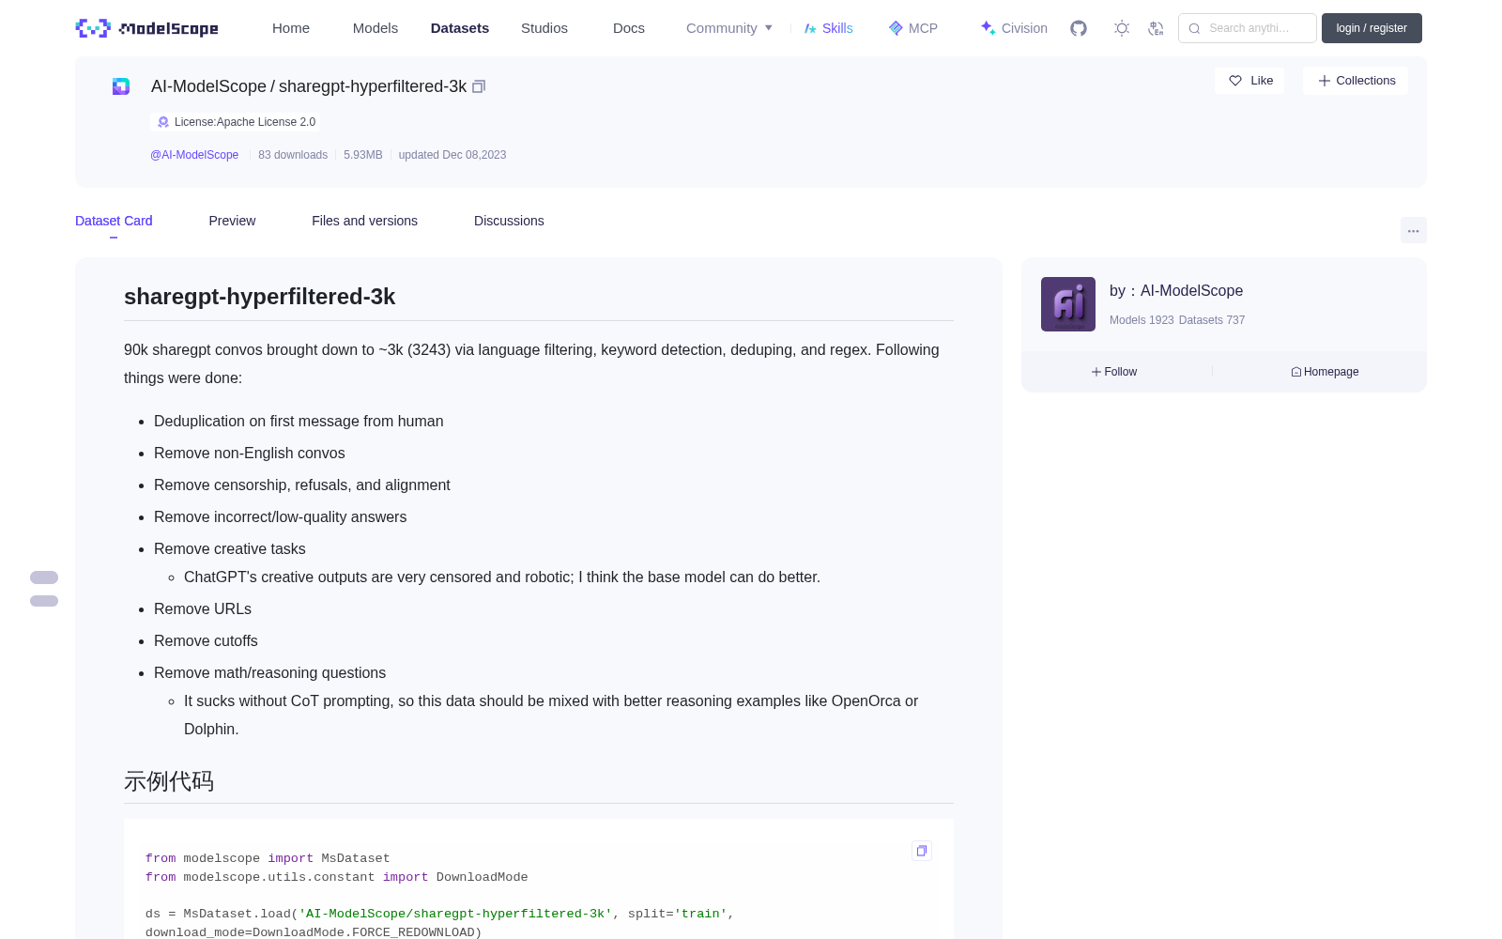Click the by: AI-ModelScope author name
This screenshot has height=939, width=1502.
pyautogui.click(x=1176, y=291)
